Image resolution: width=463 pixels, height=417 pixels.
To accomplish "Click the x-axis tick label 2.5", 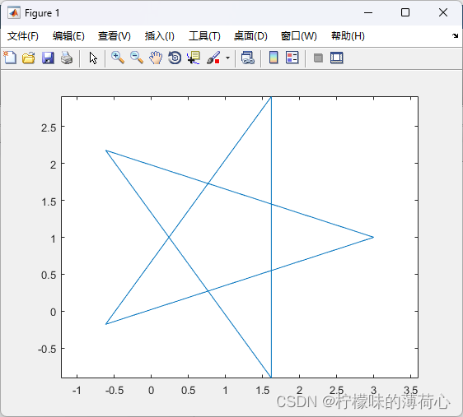I will (x=337, y=391).
